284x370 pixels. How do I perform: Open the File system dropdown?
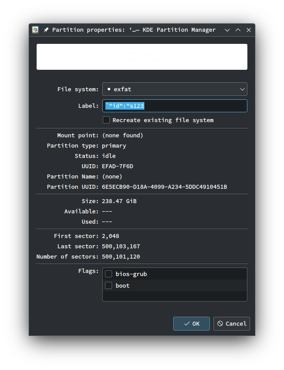pyautogui.click(x=175, y=89)
